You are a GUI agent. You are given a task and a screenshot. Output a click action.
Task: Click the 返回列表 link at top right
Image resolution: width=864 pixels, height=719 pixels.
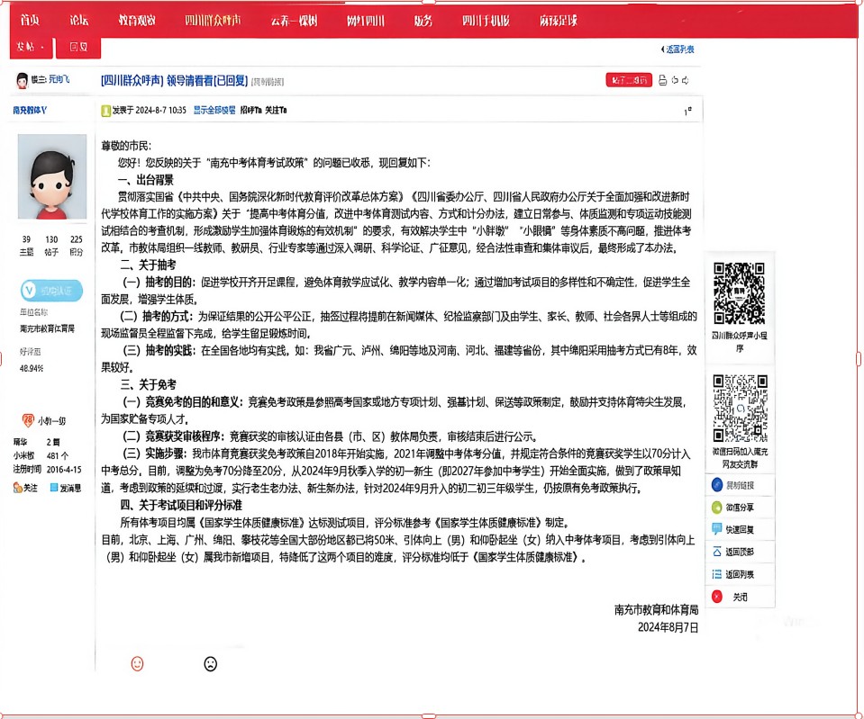678,49
